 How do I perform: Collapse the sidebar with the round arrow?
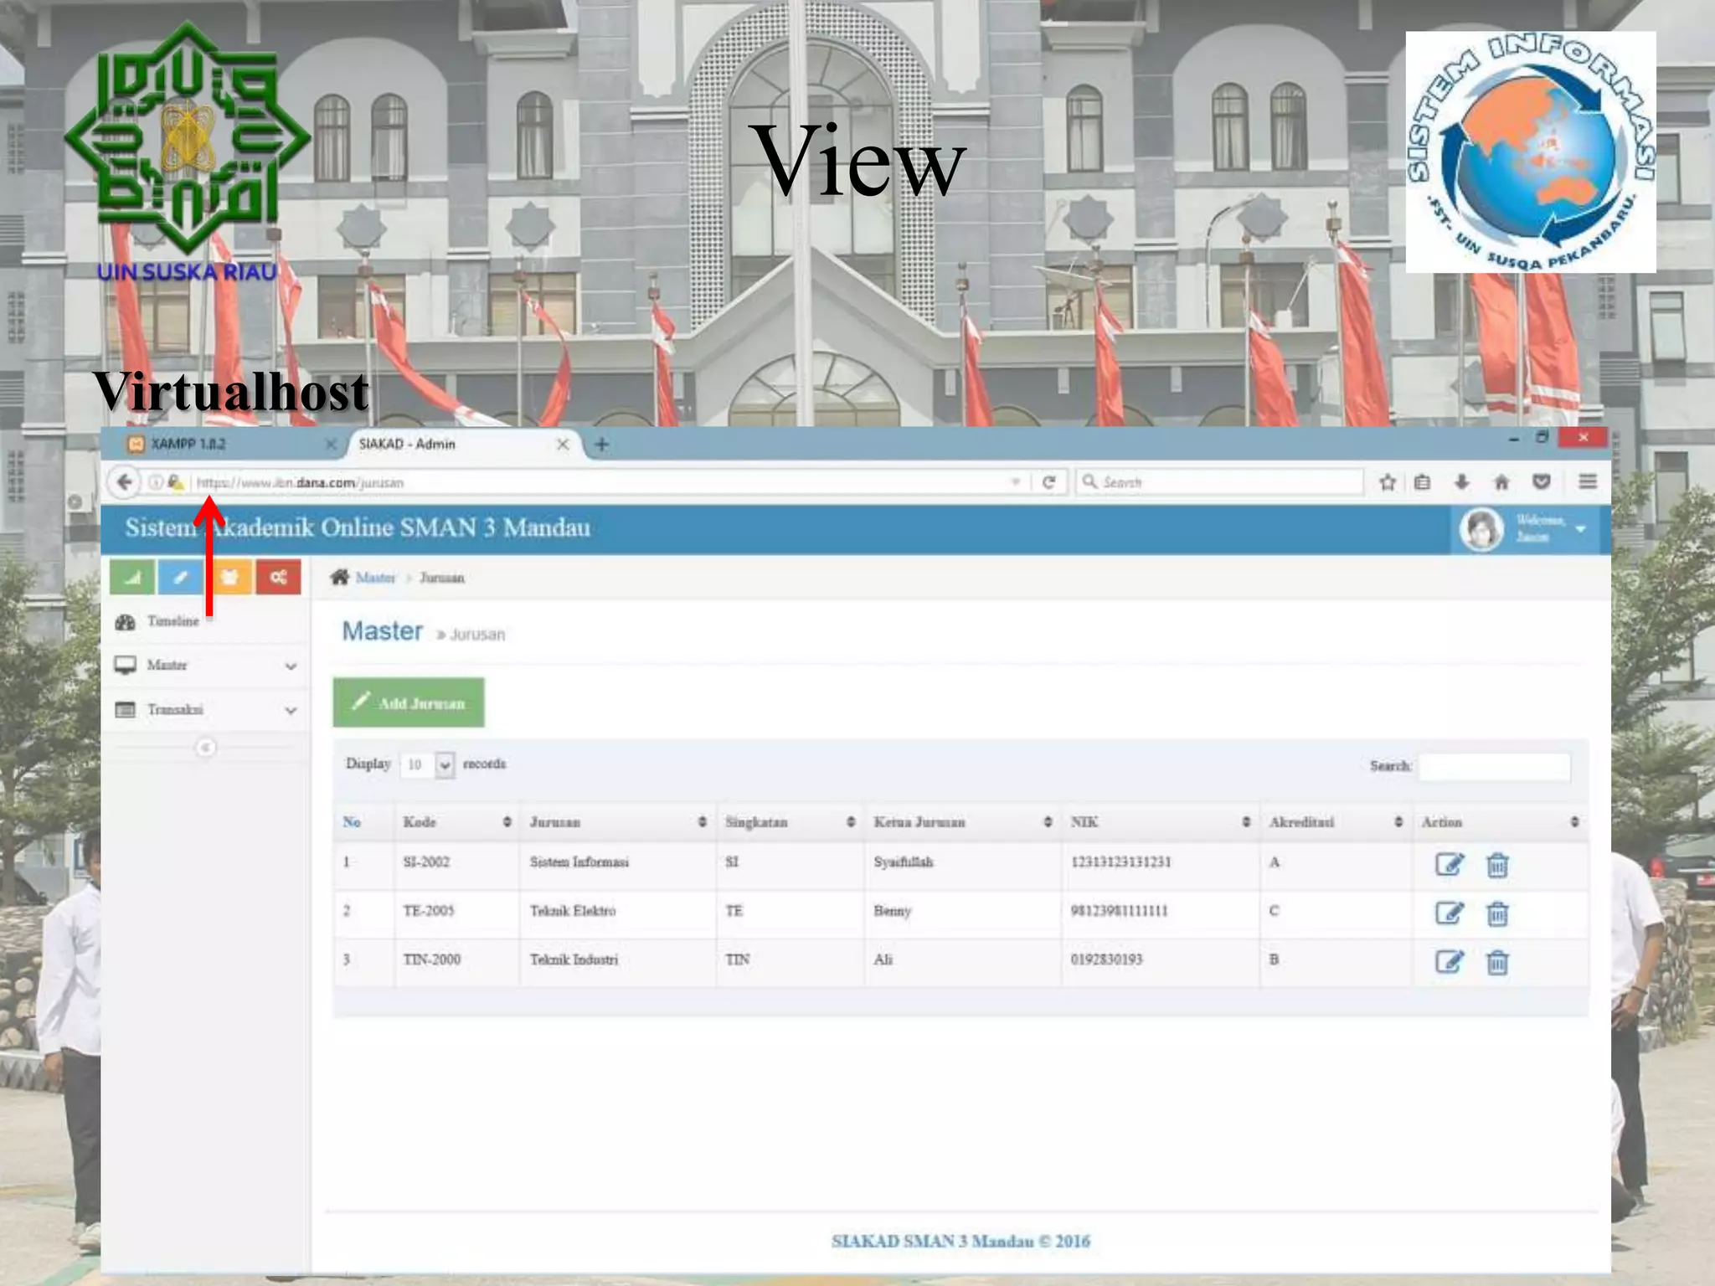click(x=205, y=747)
